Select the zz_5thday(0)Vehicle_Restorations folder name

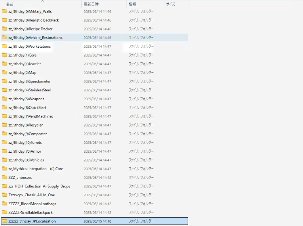tap(35, 37)
